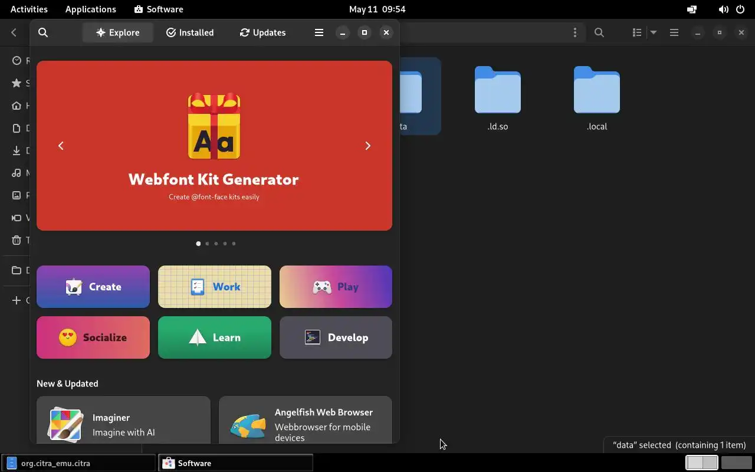Open the clock showing May 11 09:54
This screenshot has height=472, width=755.
tap(377, 9)
